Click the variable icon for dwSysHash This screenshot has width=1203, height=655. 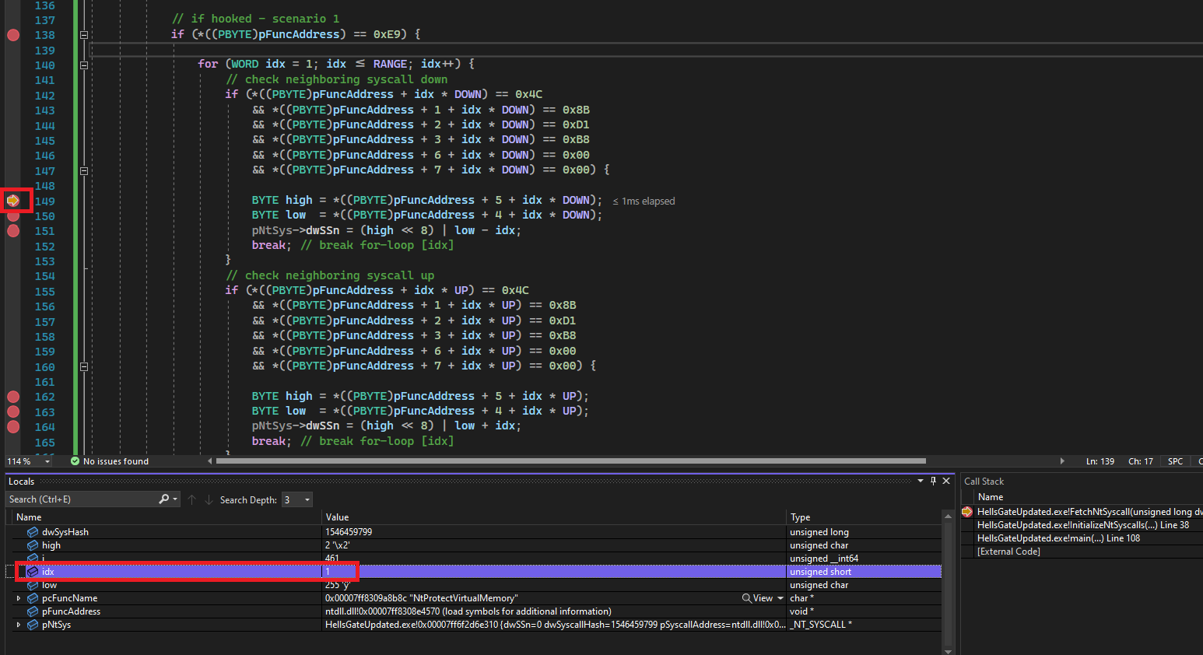coord(33,532)
